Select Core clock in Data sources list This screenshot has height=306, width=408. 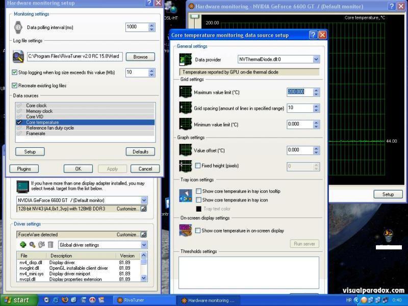(x=36, y=106)
